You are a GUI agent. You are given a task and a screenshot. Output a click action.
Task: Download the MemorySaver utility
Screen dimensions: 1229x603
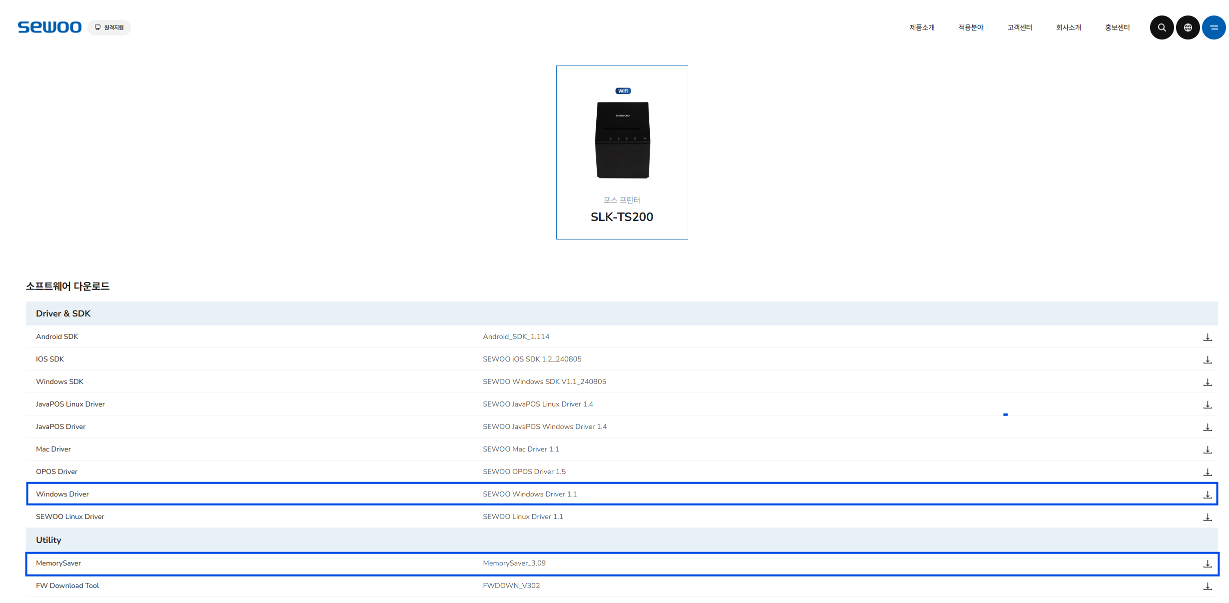(x=1207, y=563)
